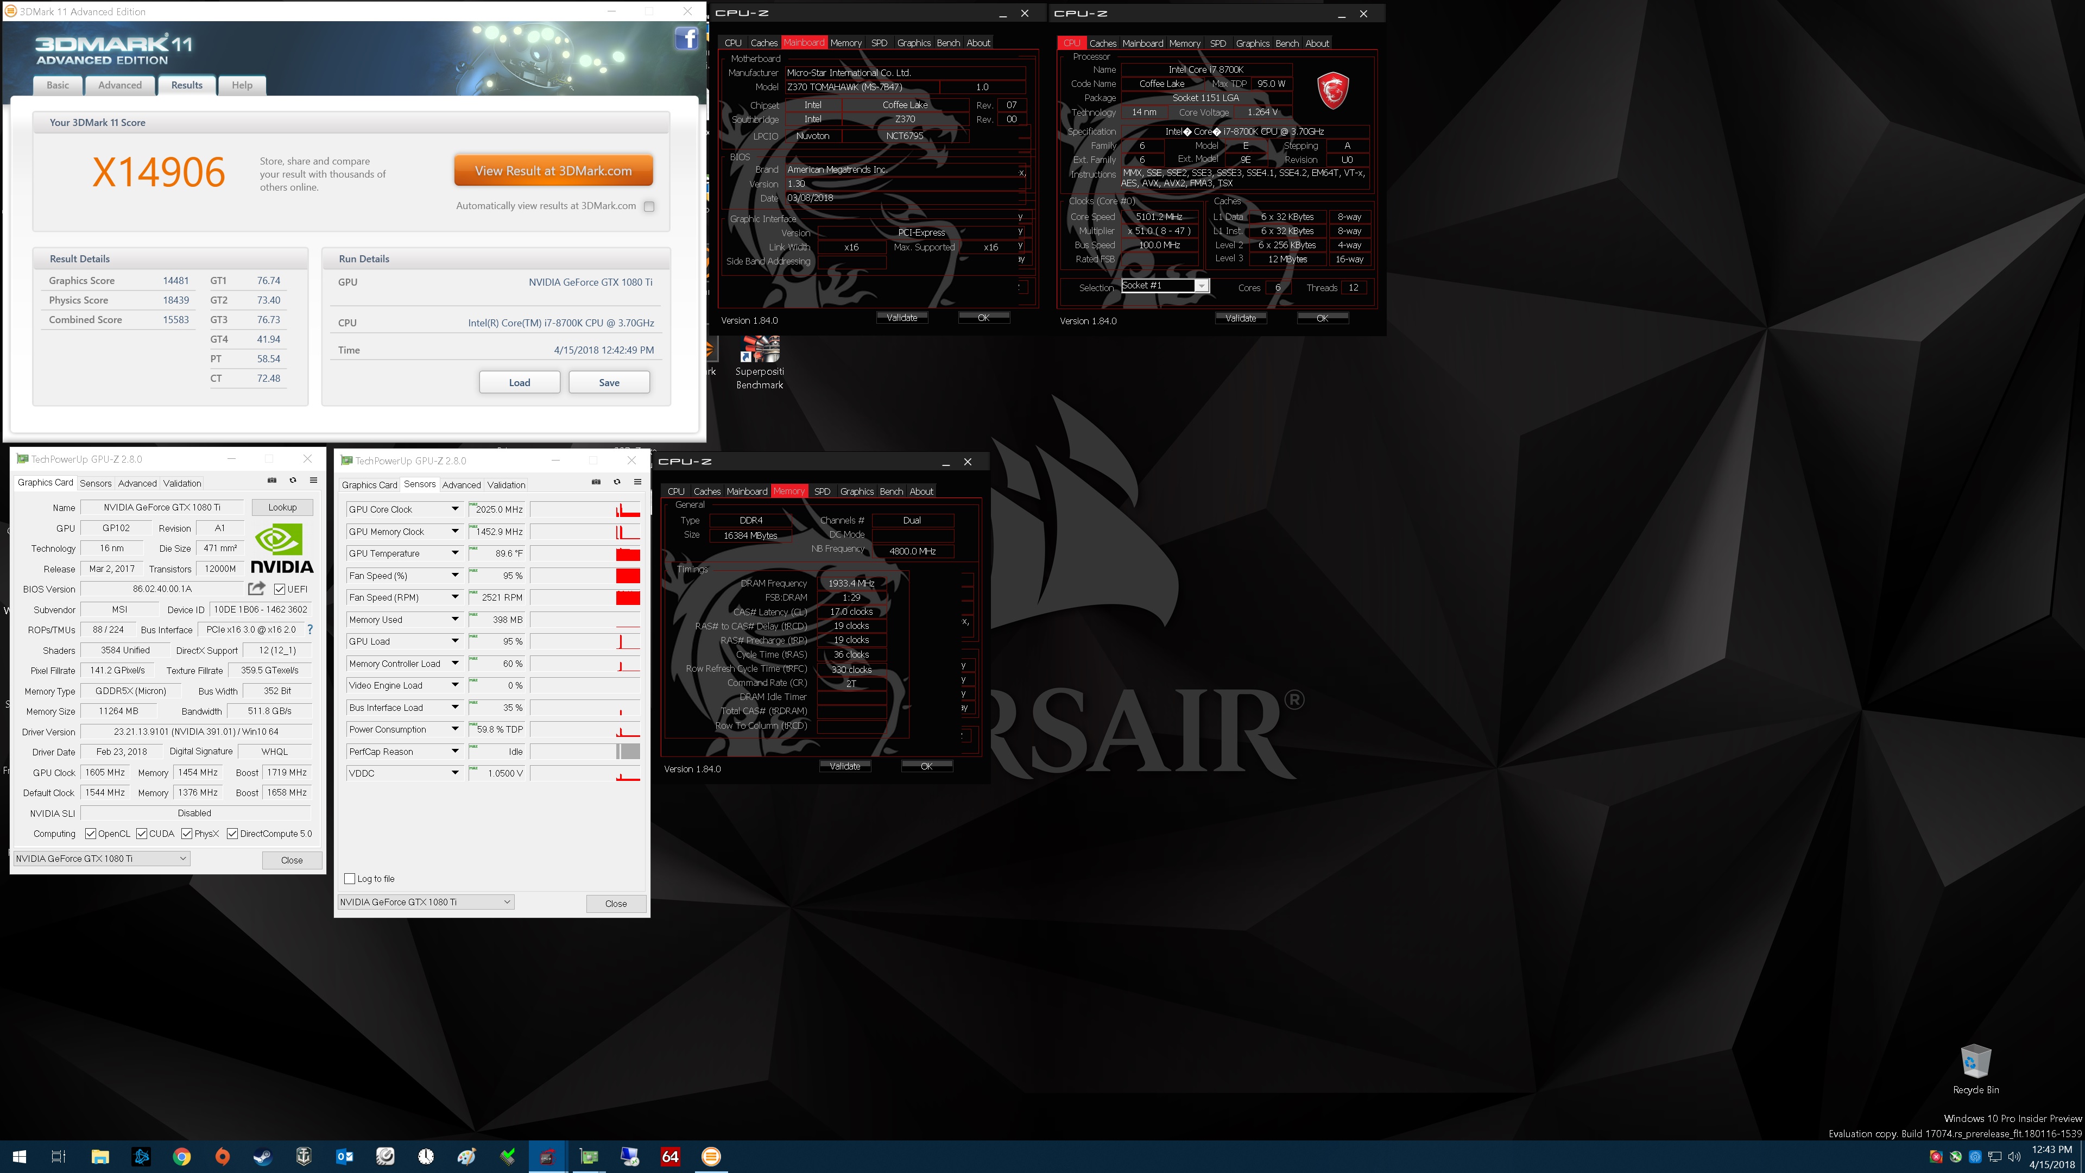Viewport: 2085px width, 1173px height.
Task: Open Outlook from the taskbar
Action: 344,1156
